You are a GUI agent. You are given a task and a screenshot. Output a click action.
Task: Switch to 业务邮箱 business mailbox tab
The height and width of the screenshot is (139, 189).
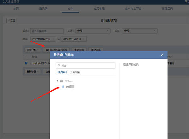75,72
